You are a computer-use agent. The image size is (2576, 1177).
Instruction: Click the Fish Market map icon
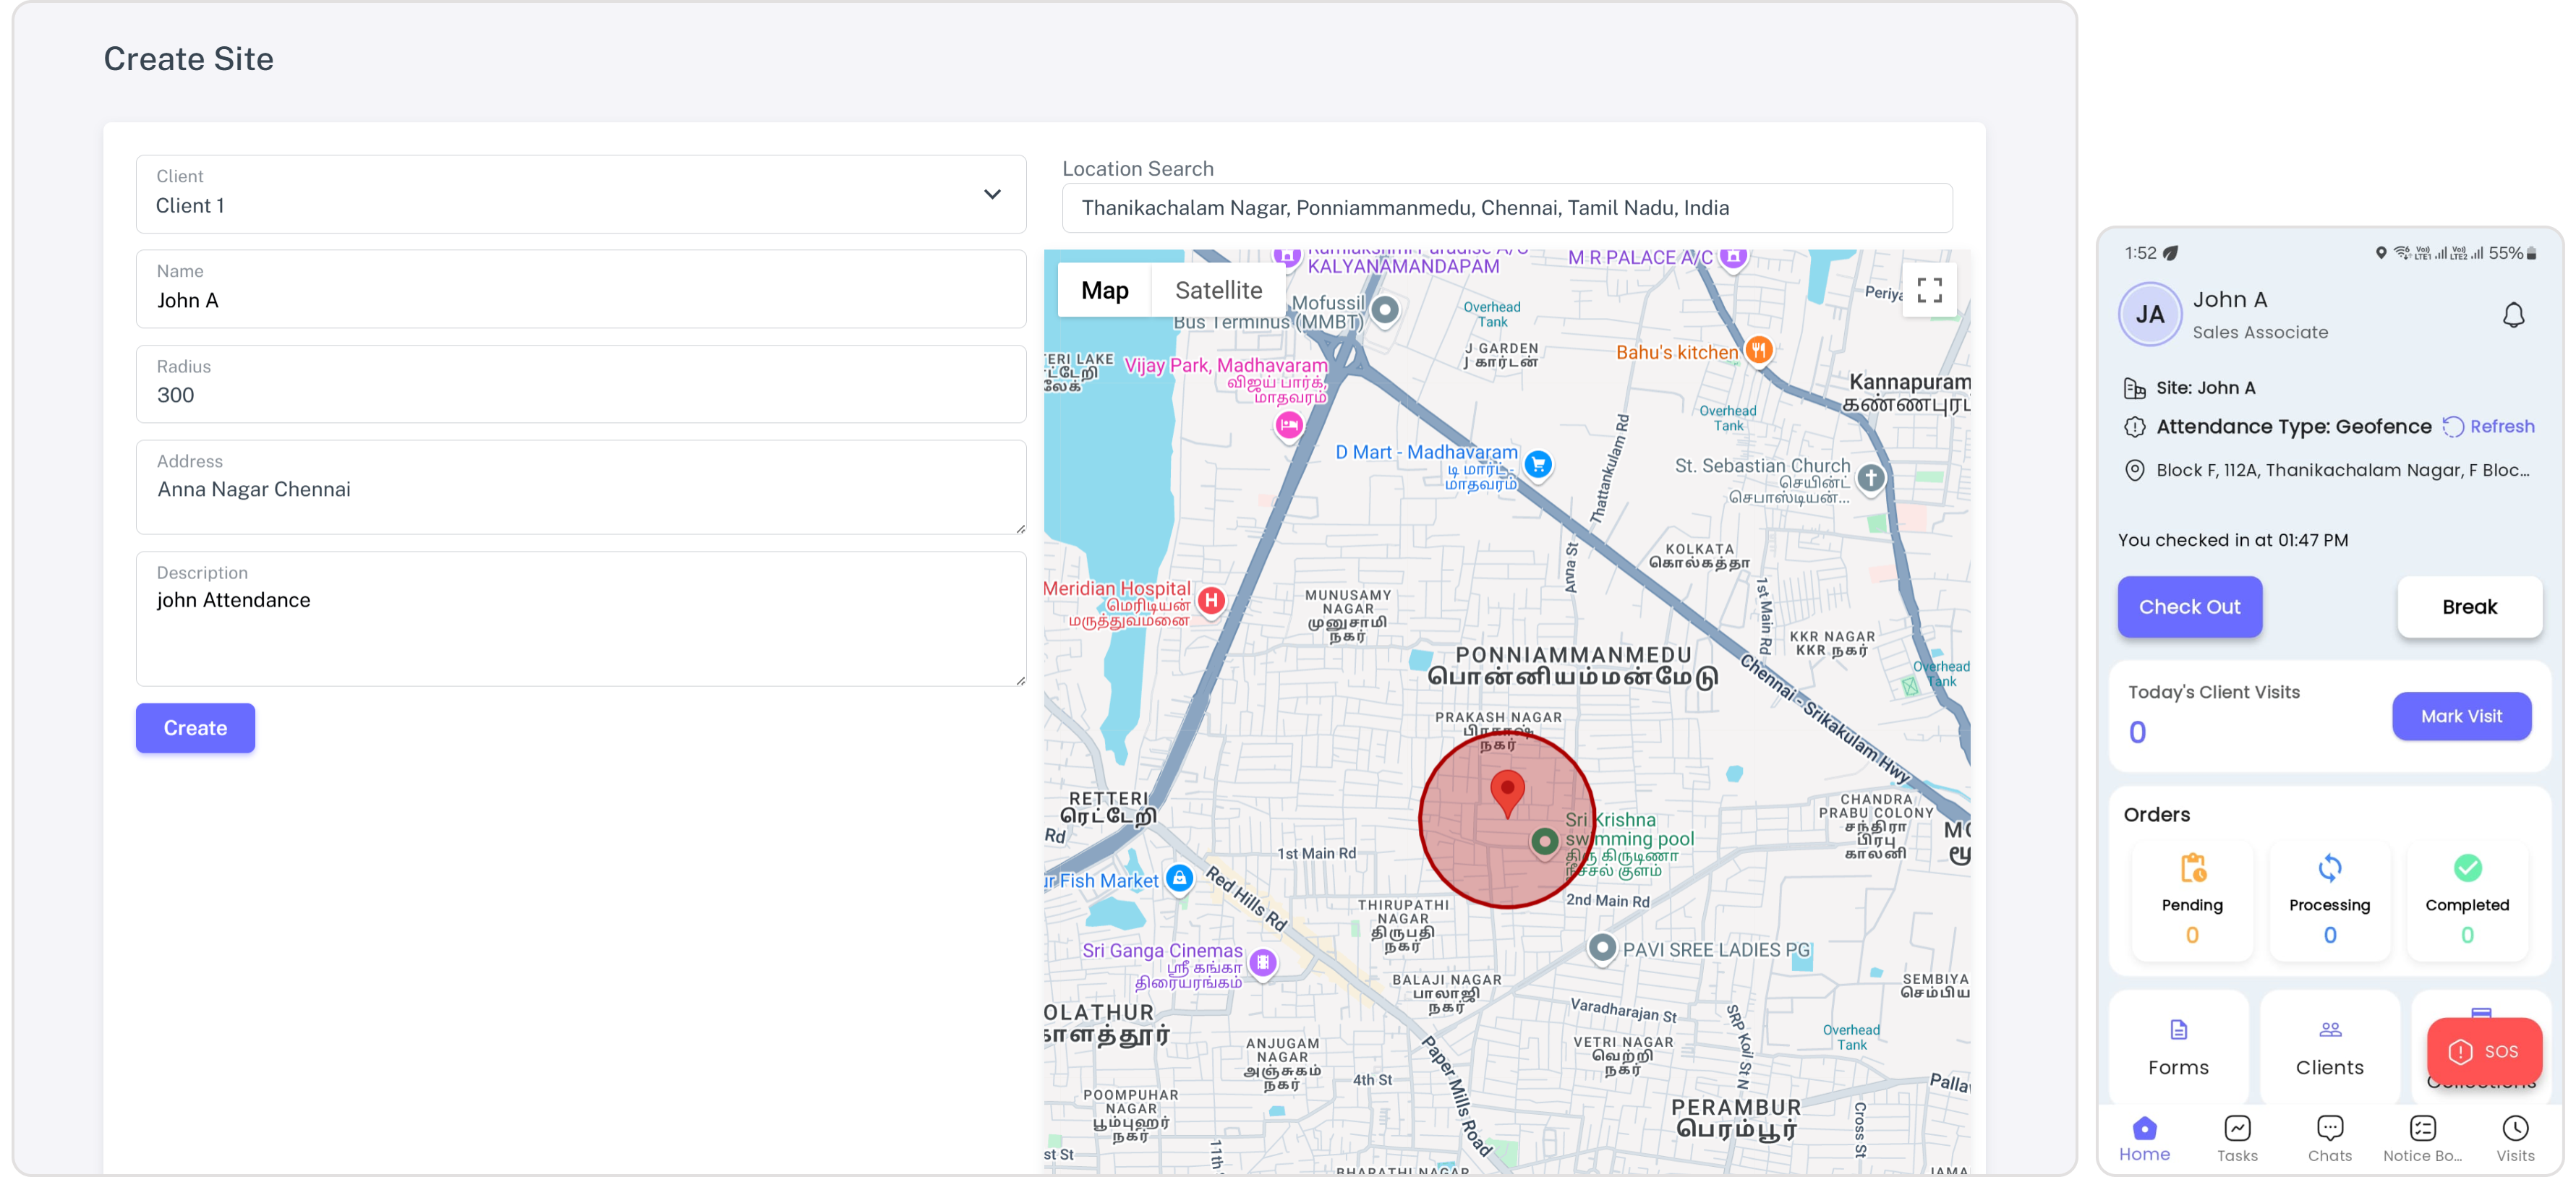point(1180,879)
